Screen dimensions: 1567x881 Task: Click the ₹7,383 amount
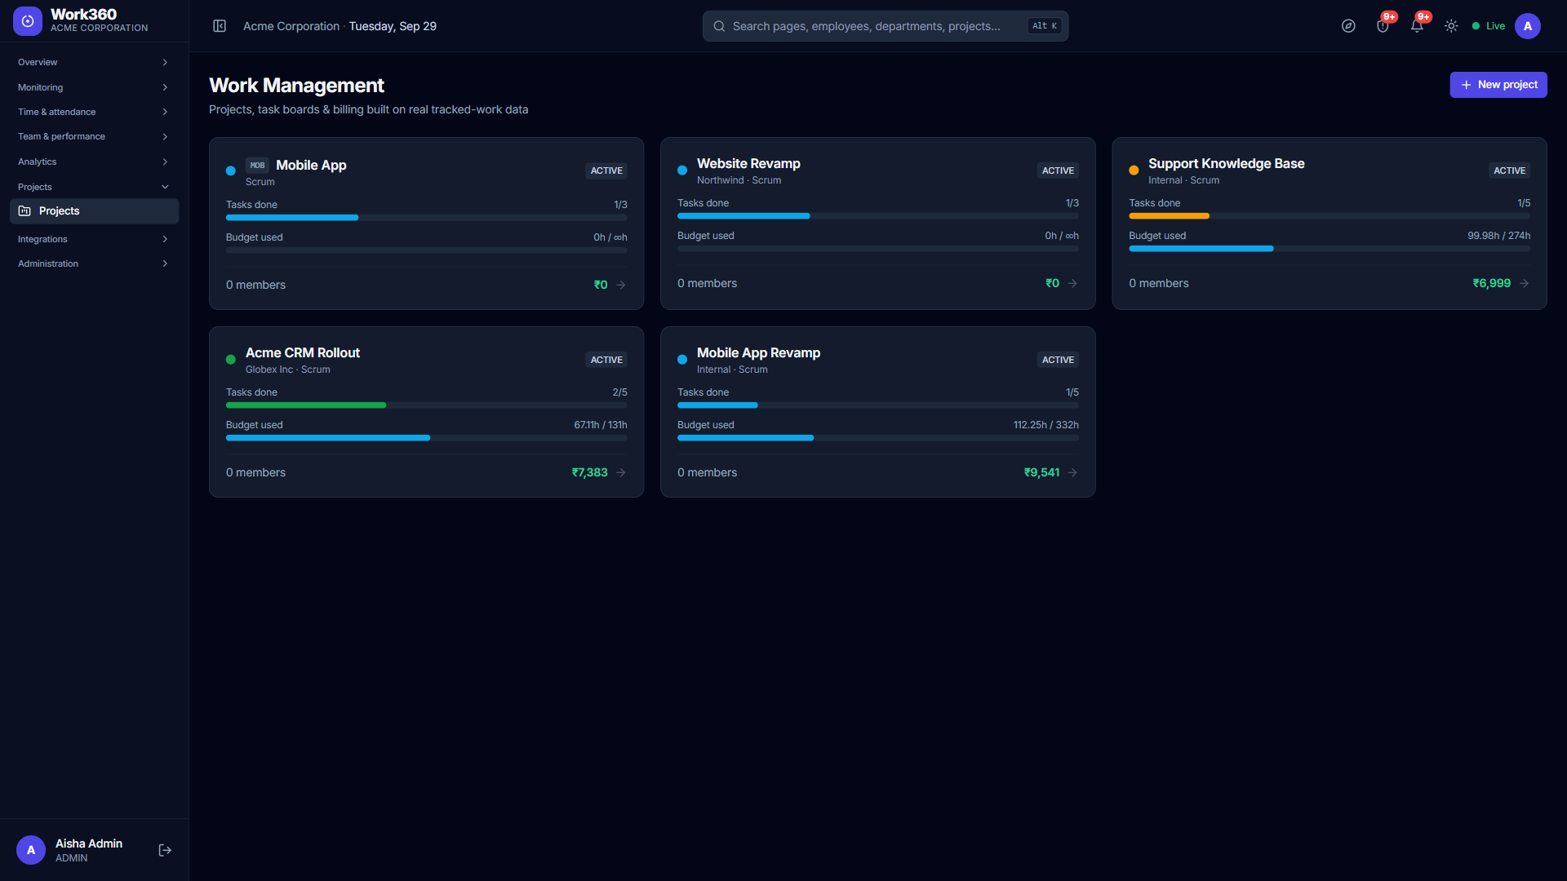click(x=589, y=472)
